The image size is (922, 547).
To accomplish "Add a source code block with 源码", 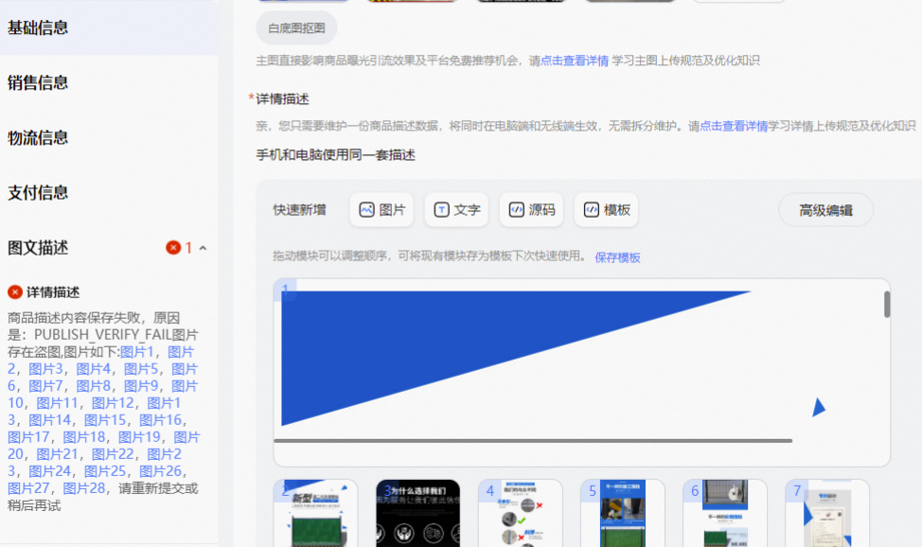I will click(532, 210).
